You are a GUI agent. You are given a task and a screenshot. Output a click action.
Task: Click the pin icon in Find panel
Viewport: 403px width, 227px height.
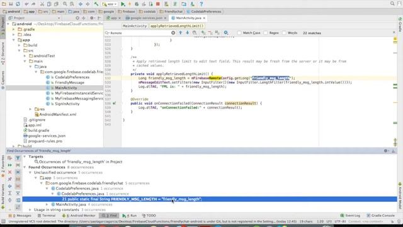point(10,179)
